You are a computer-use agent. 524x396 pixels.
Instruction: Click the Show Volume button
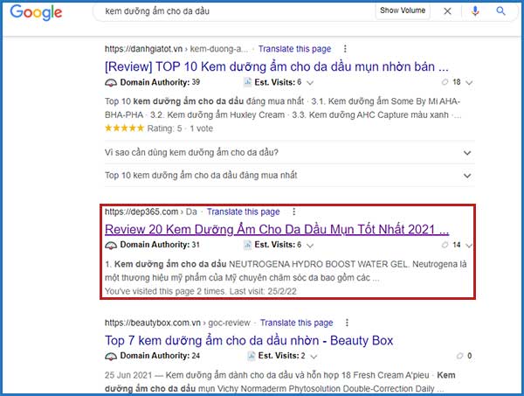[403, 10]
